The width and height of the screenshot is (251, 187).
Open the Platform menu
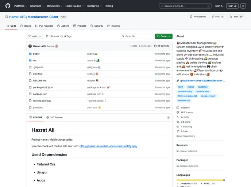(21, 6)
